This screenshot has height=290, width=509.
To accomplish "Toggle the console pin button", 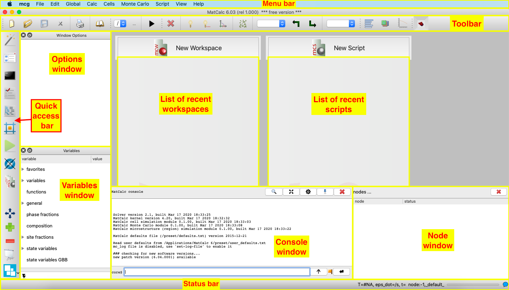I will click(325, 192).
